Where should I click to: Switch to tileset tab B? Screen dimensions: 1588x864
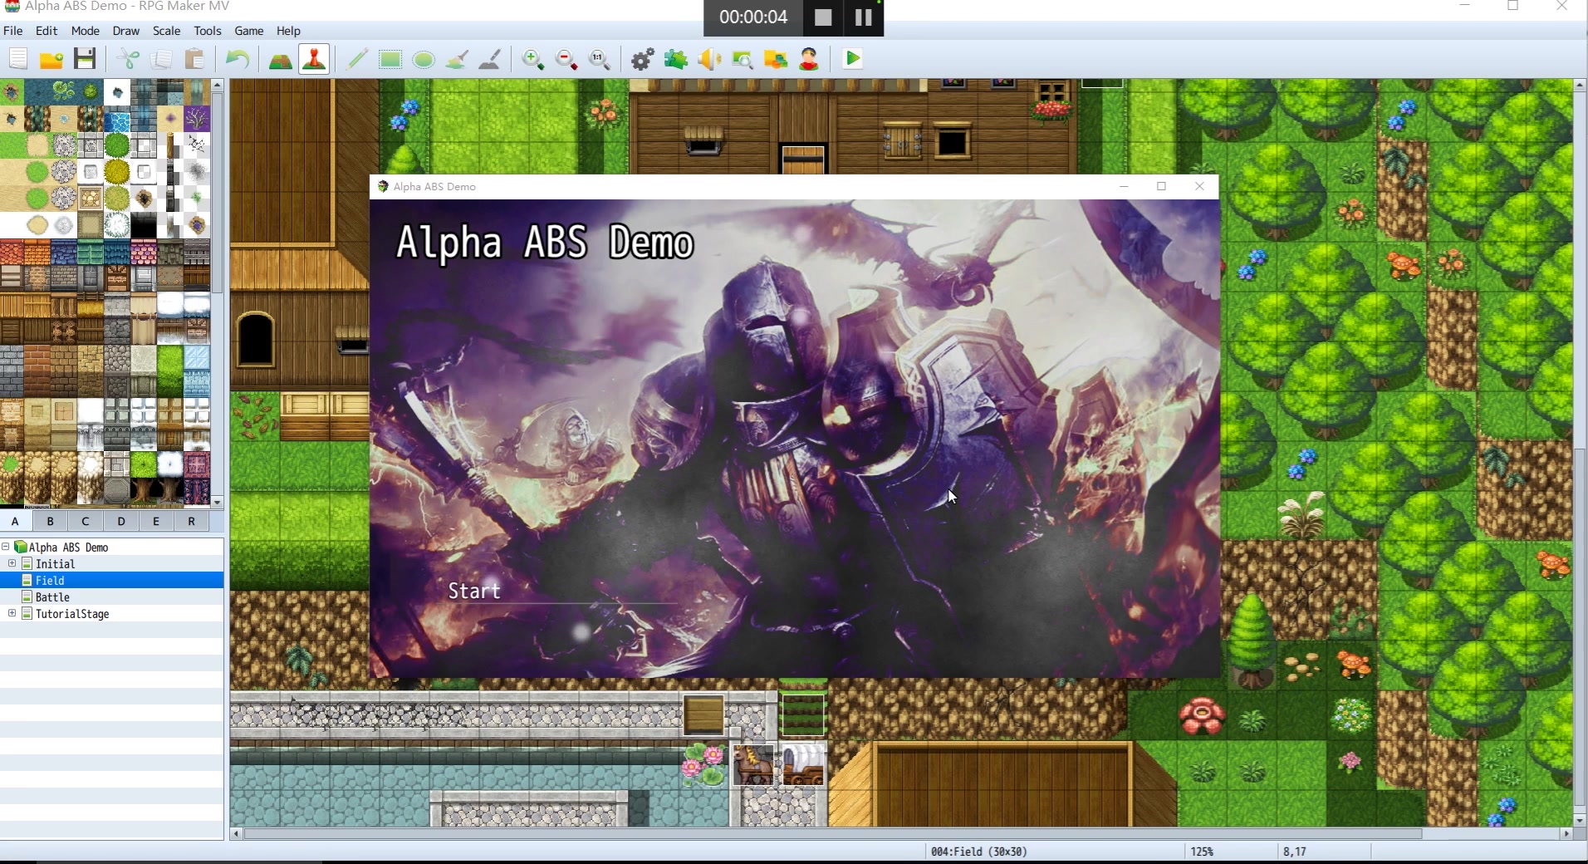coord(50,521)
